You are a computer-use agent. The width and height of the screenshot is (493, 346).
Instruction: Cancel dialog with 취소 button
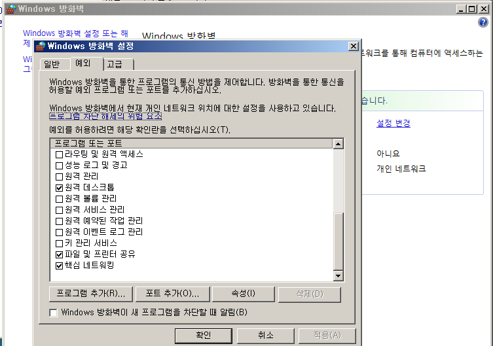click(x=265, y=336)
